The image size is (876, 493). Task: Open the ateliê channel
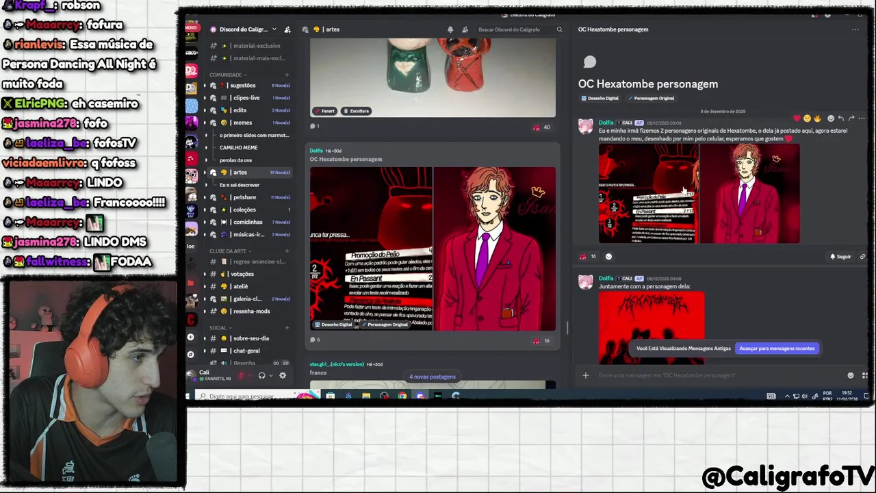[x=250, y=286]
